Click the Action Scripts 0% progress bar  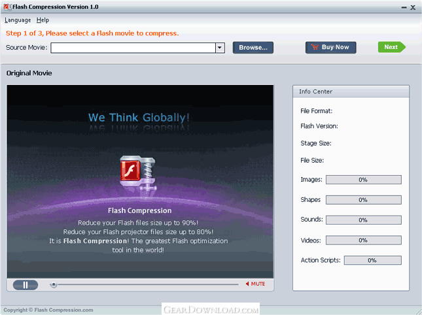[x=373, y=260]
